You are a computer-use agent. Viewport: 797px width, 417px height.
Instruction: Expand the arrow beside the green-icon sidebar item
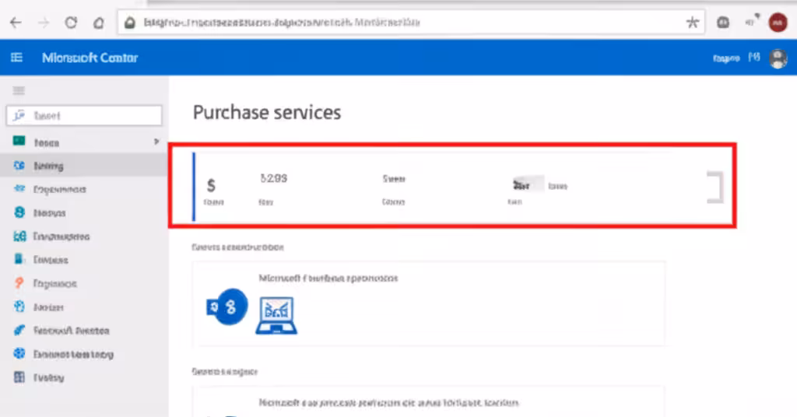pos(156,142)
